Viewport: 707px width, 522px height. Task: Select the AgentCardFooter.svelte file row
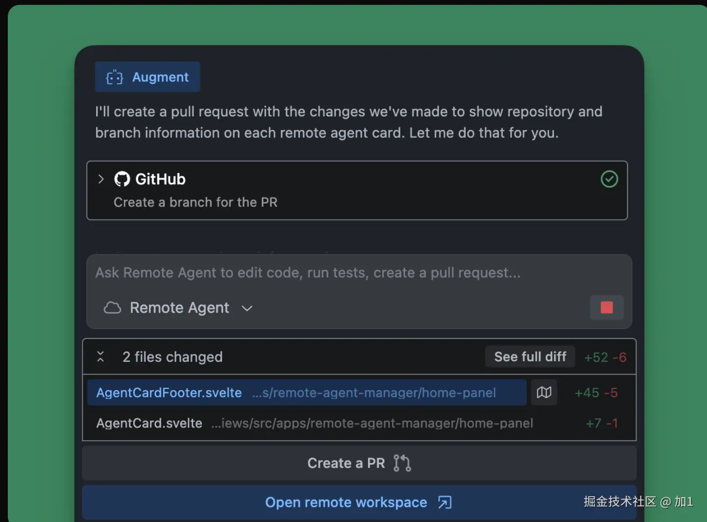point(307,392)
